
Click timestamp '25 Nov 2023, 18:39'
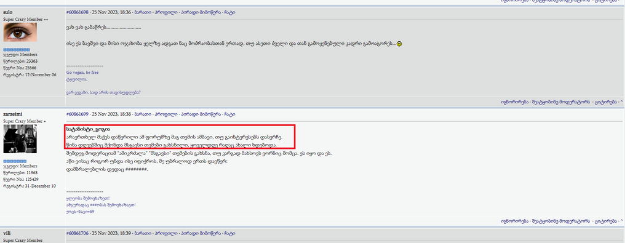pyautogui.click(x=111, y=233)
